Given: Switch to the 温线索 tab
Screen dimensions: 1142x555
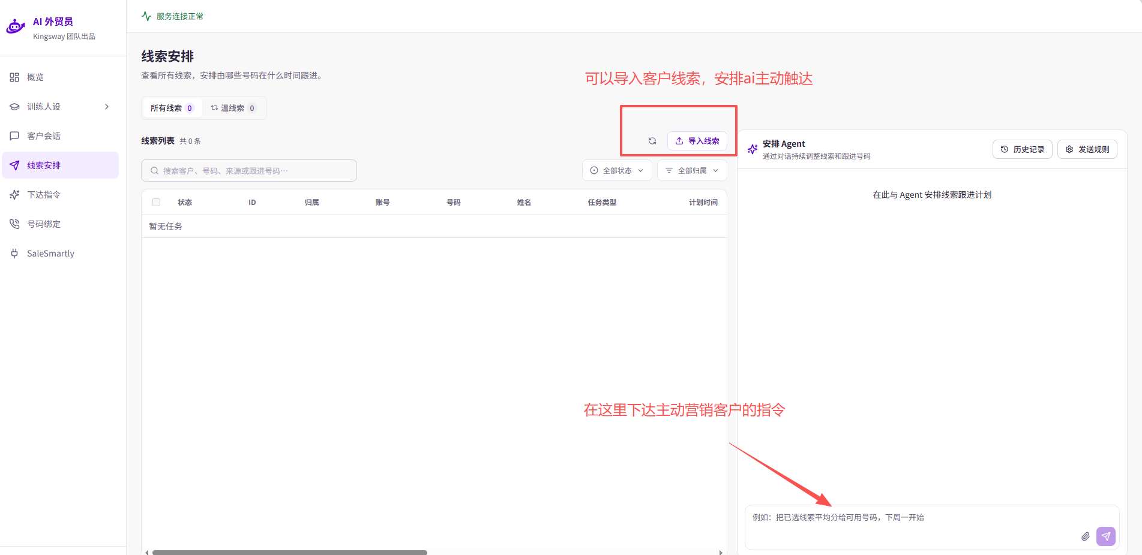Looking at the screenshot, I should coord(233,108).
